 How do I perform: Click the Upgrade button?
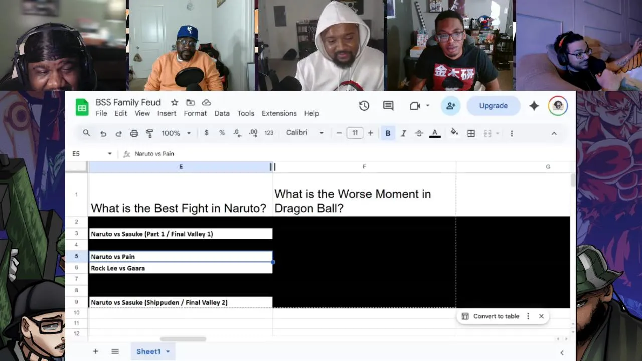[494, 106]
